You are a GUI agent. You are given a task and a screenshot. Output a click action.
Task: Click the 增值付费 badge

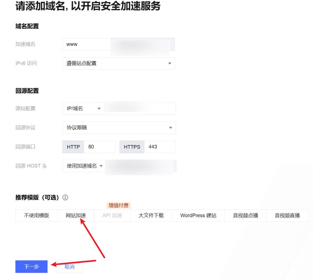[119, 205]
